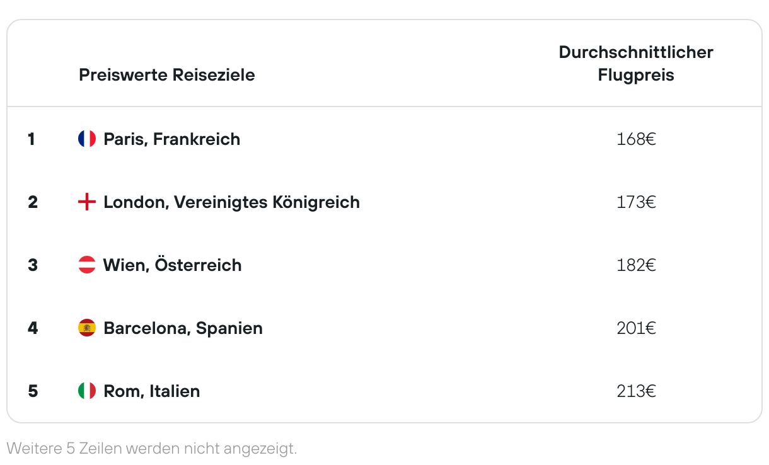Select Barcelona, Spanien row label
The height and width of the screenshot is (465, 769).
click(x=183, y=328)
